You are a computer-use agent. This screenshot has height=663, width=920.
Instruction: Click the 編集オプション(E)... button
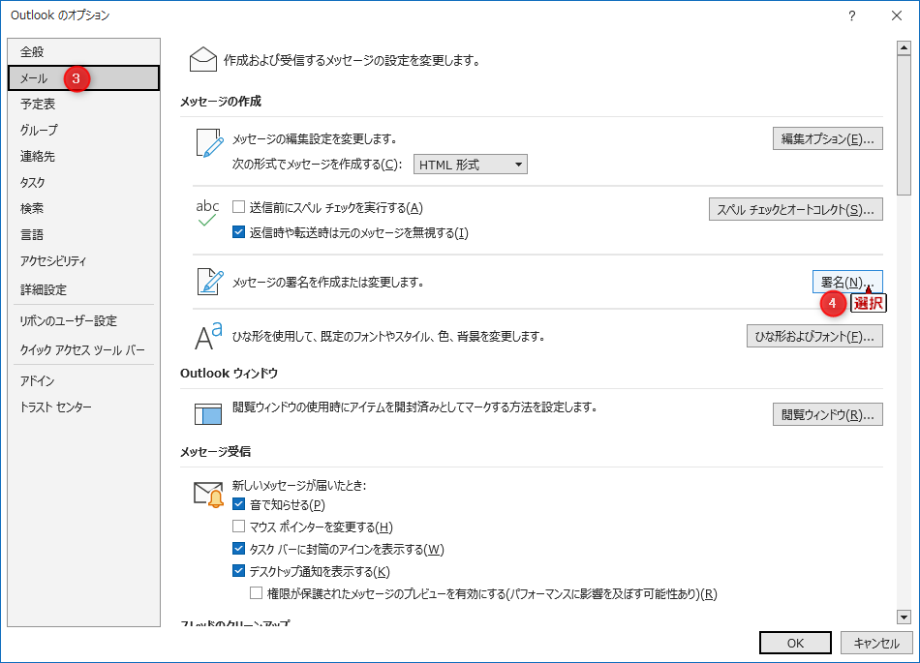pos(827,139)
